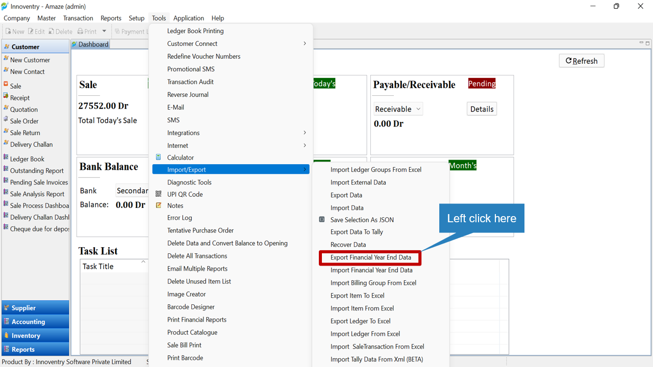Click the Task Title column header
653x367 pixels.
click(114, 266)
